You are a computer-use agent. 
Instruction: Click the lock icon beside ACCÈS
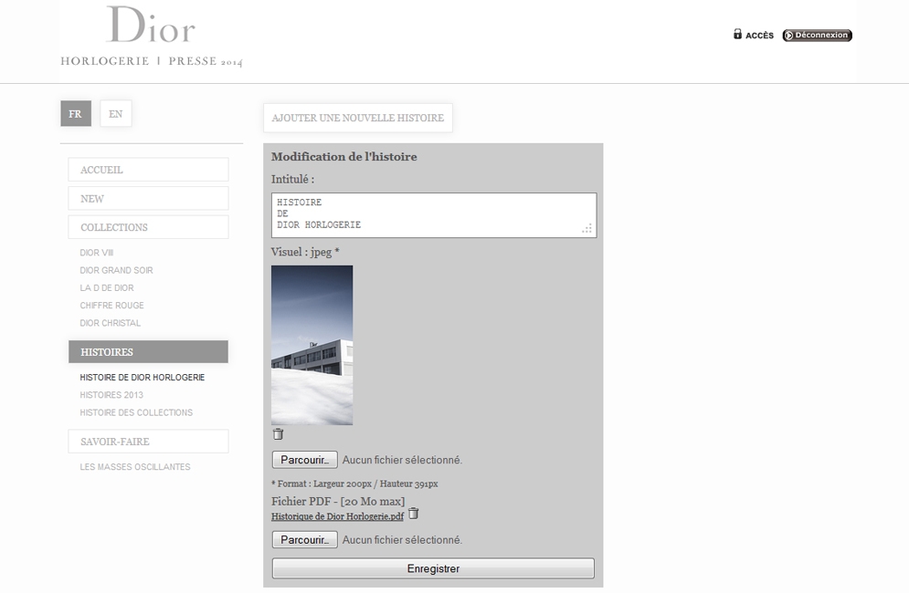[737, 34]
